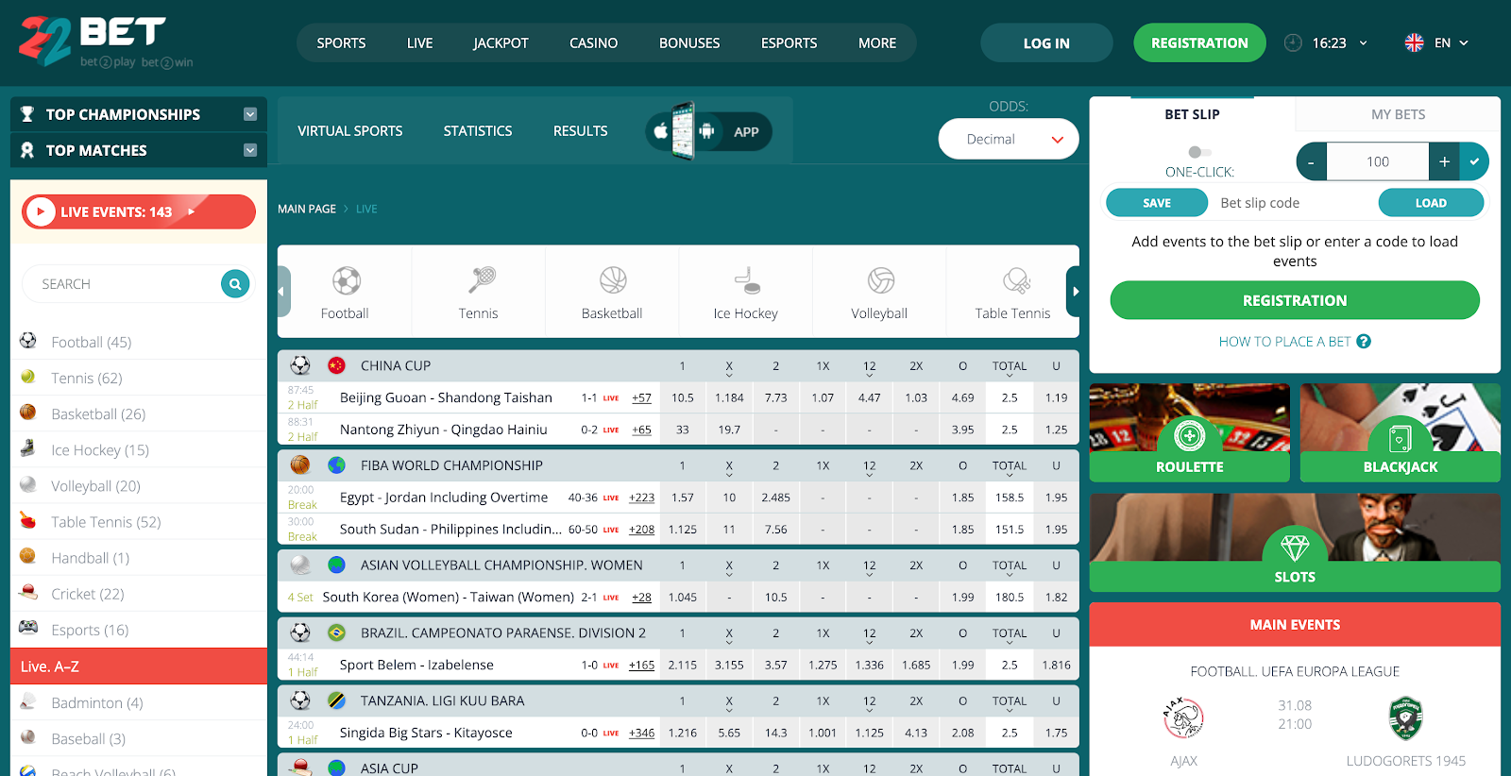Open the LIVE menu item
The image size is (1511, 776).
click(x=420, y=42)
